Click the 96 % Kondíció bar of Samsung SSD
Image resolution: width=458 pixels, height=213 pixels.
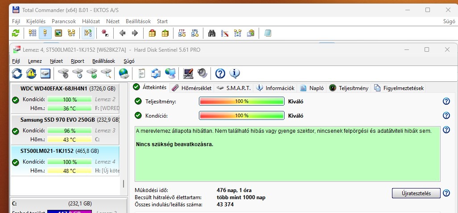pyautogui.click(x=70, y=131)
